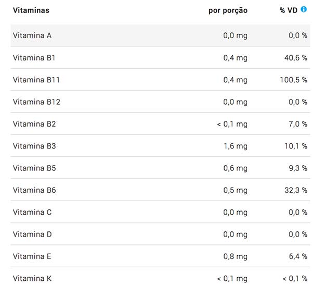Click the Vitamina B1 row label
This screenshot has height=285, width=312.
[34, 58]
